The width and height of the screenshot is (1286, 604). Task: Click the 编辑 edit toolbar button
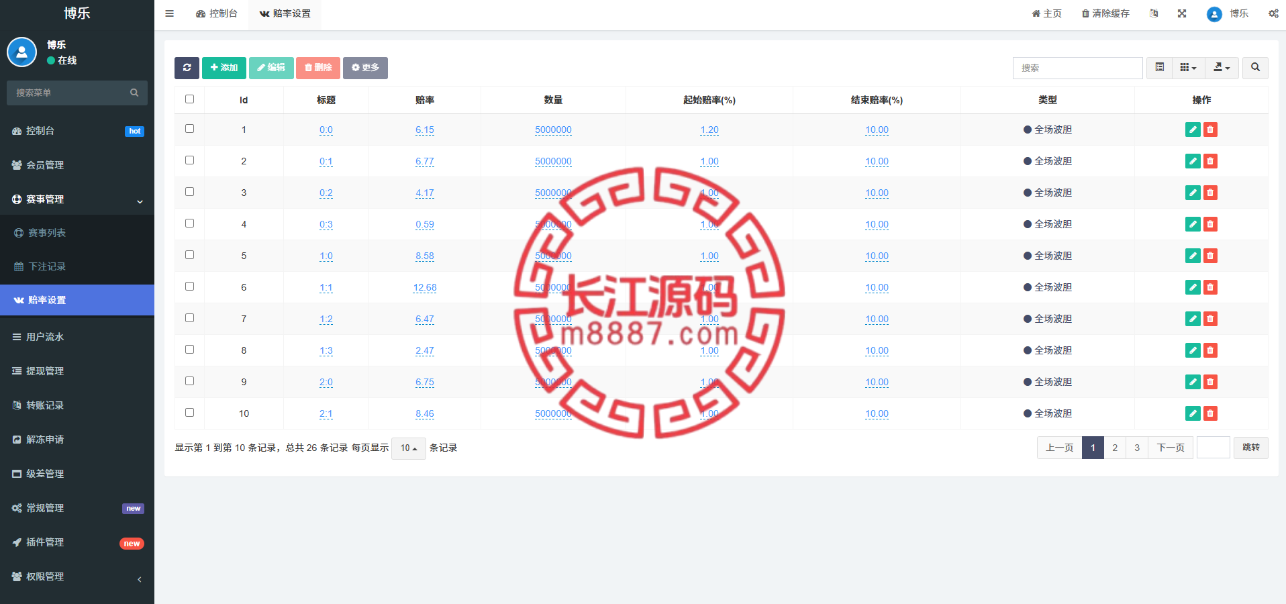[271, 68]
